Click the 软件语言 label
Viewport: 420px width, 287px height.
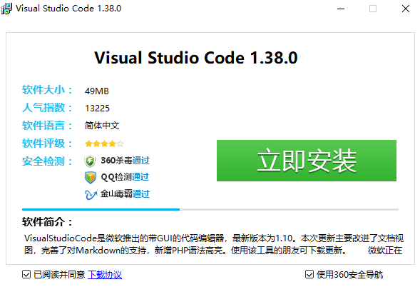[x=47, y=126]
